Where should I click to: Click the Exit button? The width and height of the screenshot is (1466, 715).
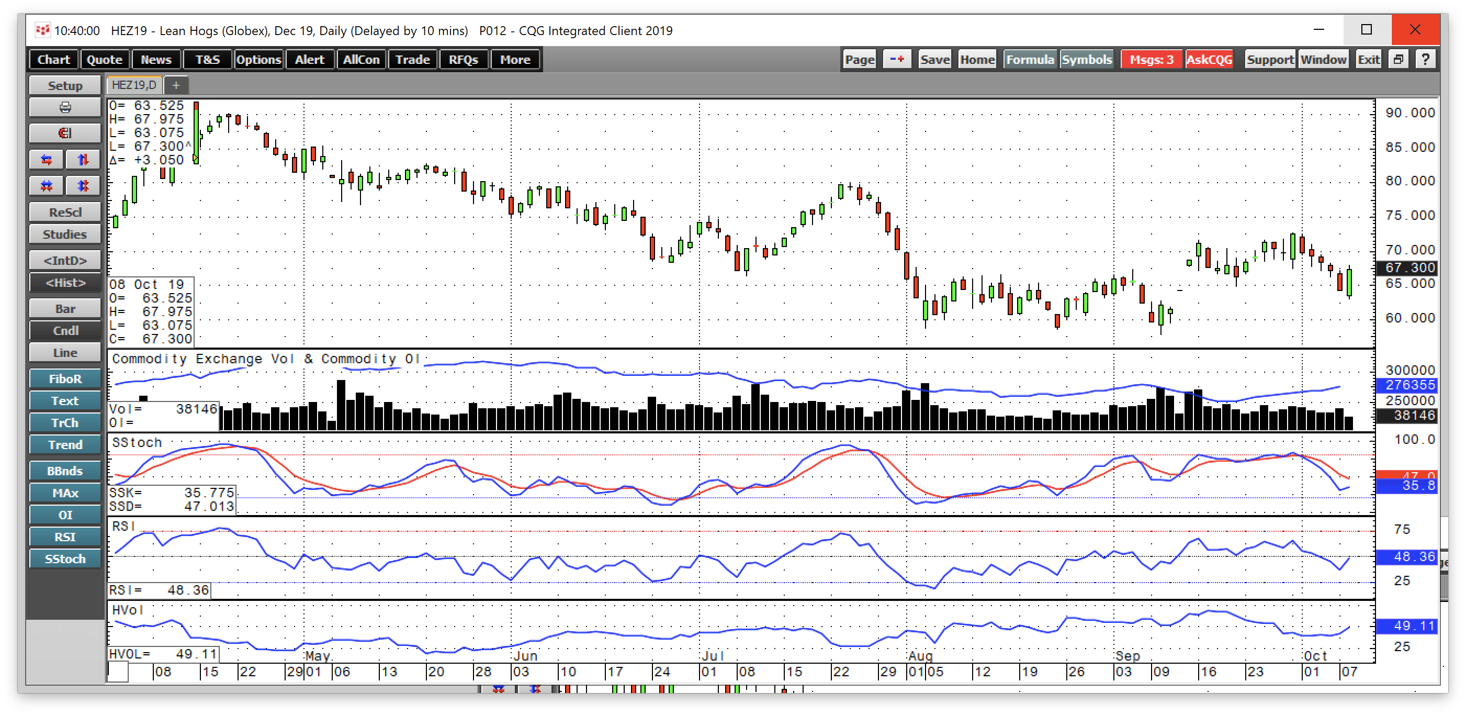(1368, 59)
